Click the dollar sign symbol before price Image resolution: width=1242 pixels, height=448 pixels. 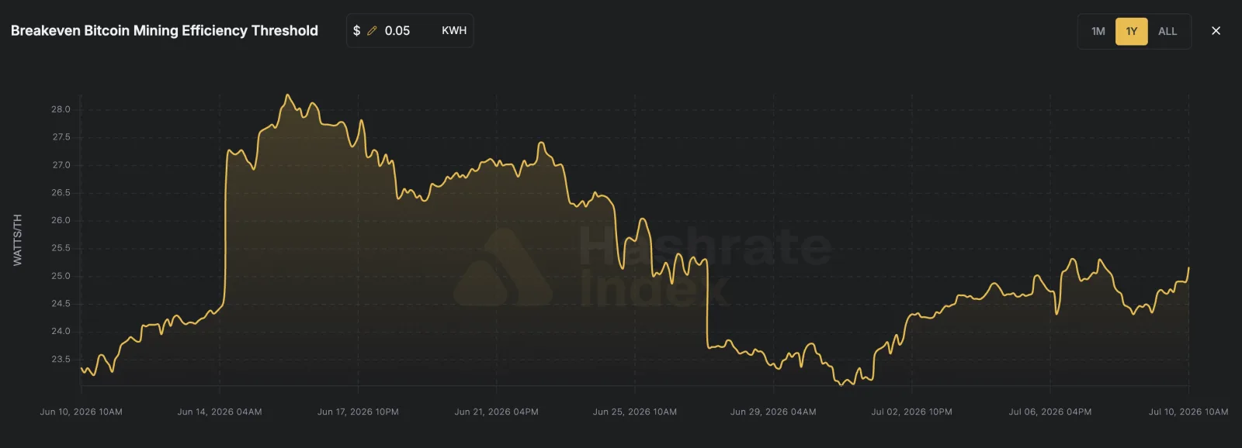click(x=357, y=31)
